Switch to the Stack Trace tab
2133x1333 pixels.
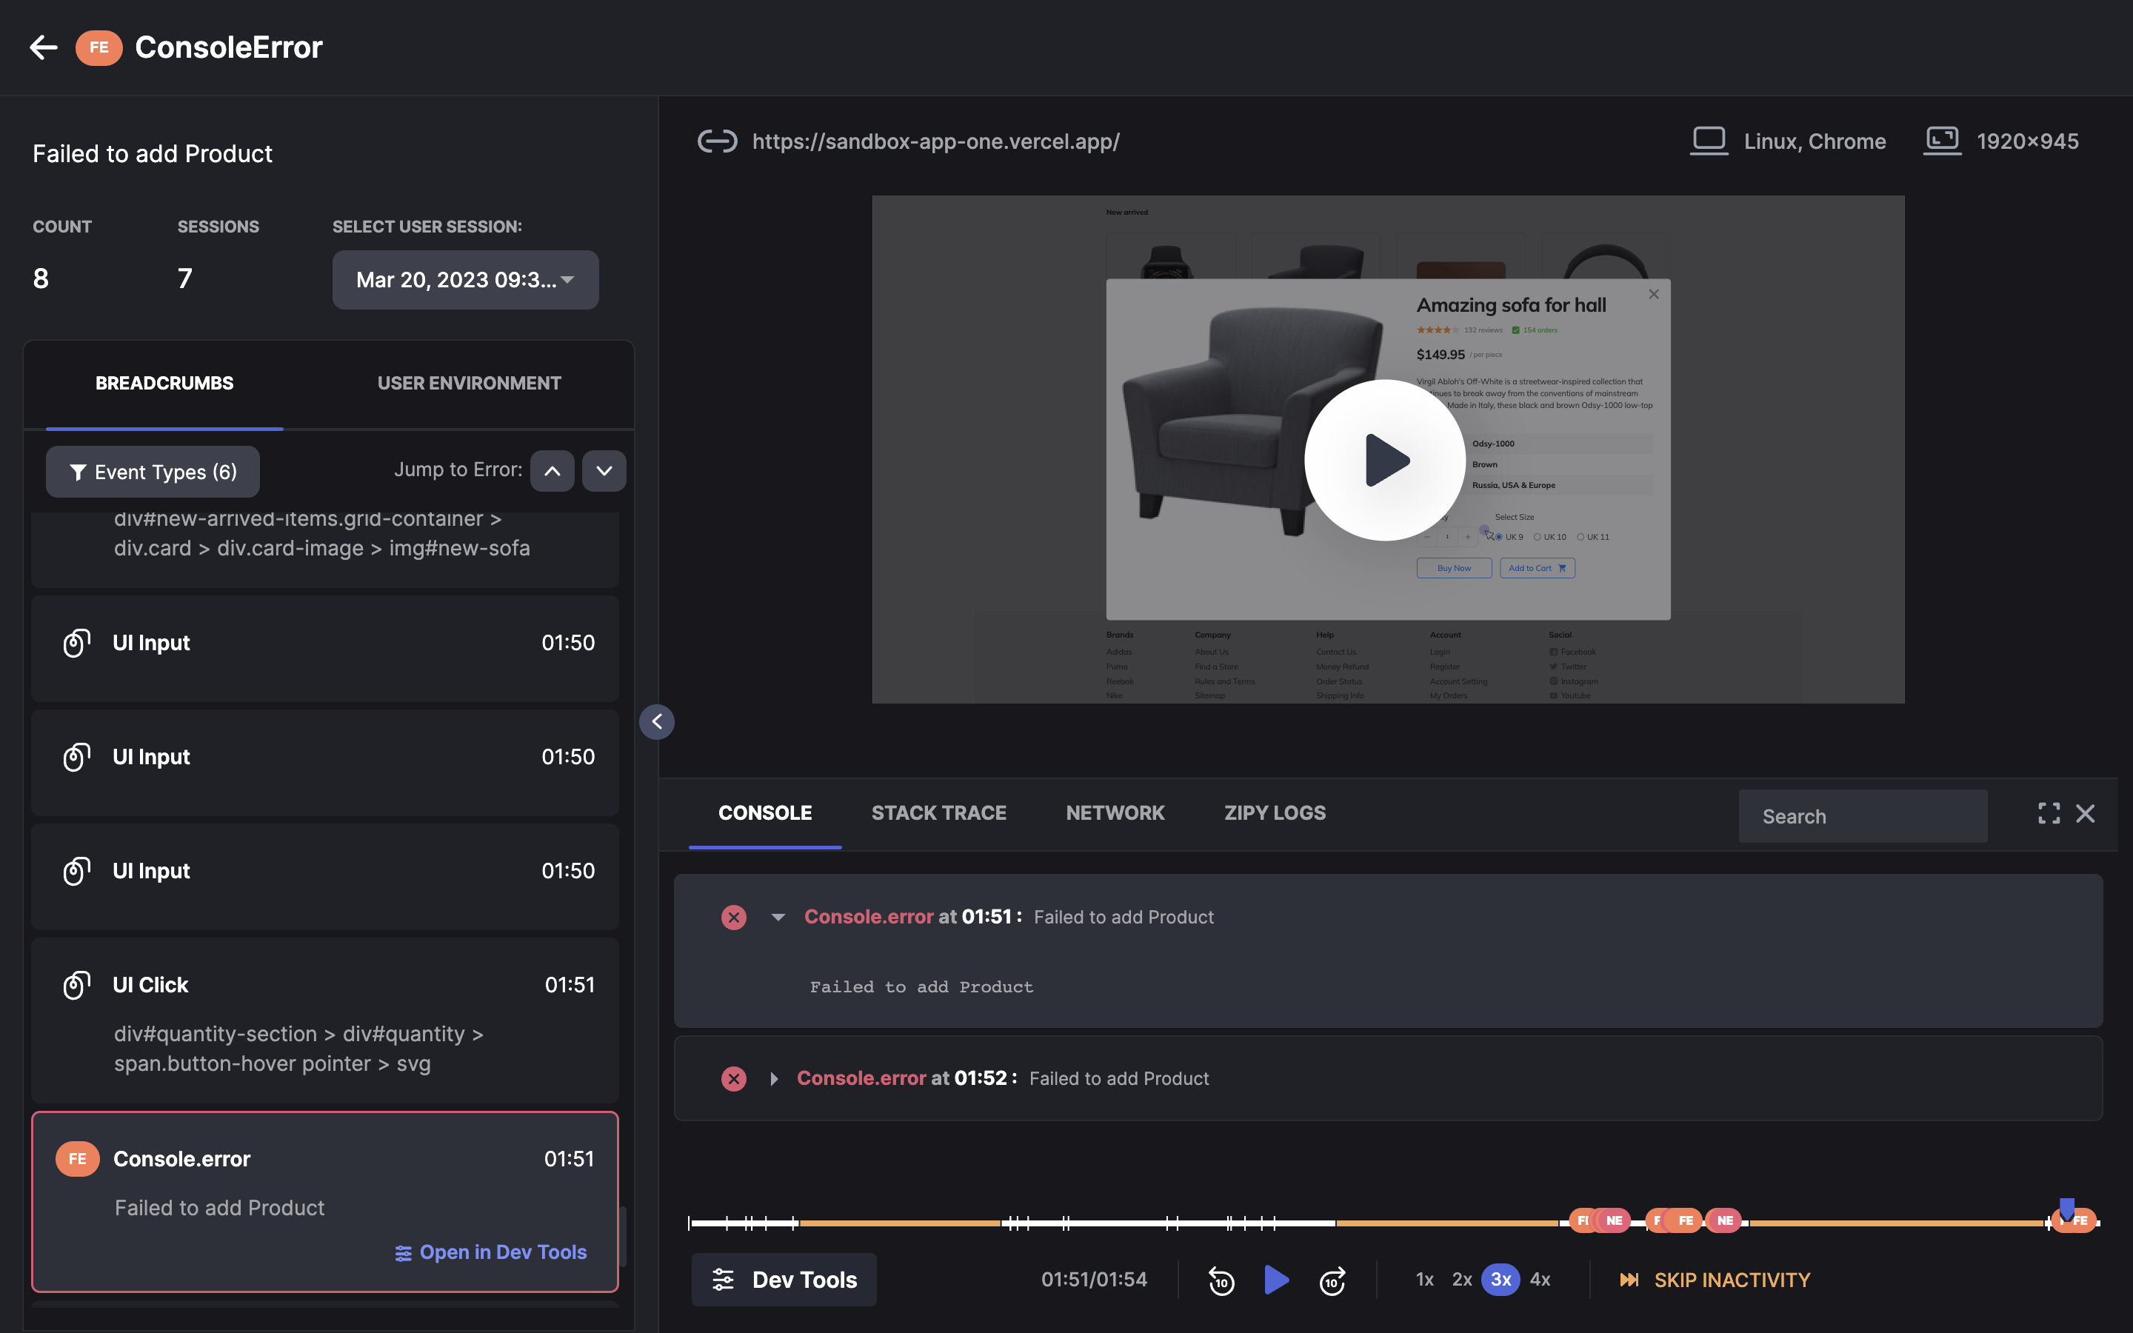pos(938,813)
